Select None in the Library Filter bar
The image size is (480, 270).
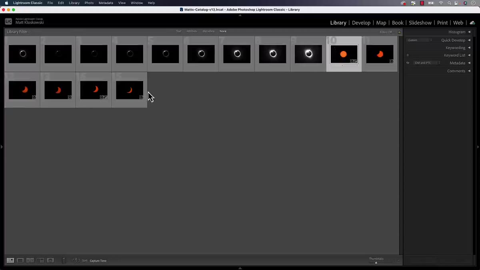223,31
